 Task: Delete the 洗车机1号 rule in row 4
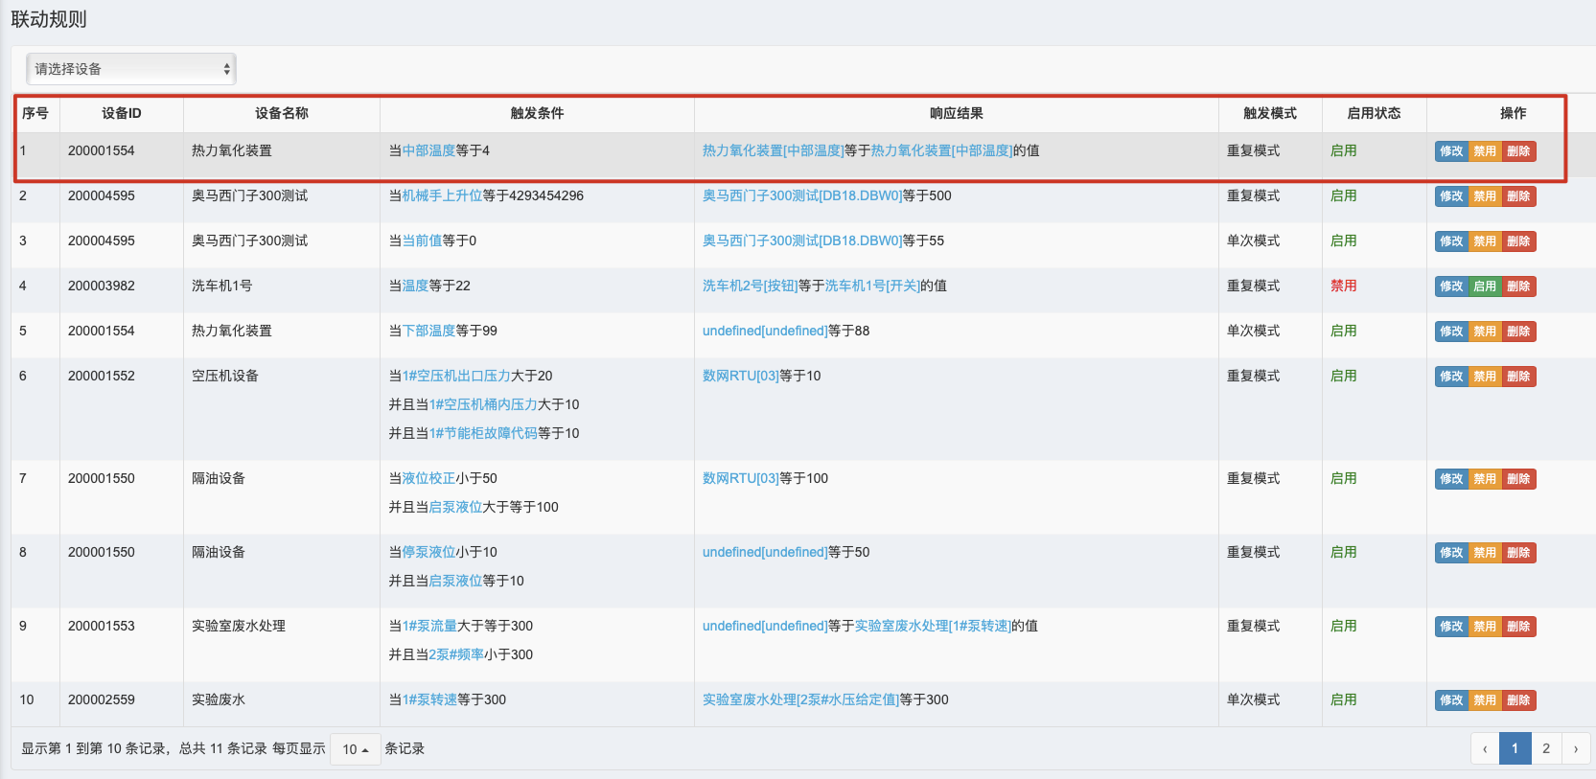click(x=1518, y=286)
